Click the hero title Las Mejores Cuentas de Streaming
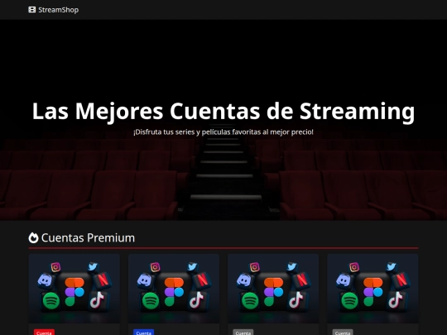447x335 pixels. pyautogui.click(x=223, y=112)
